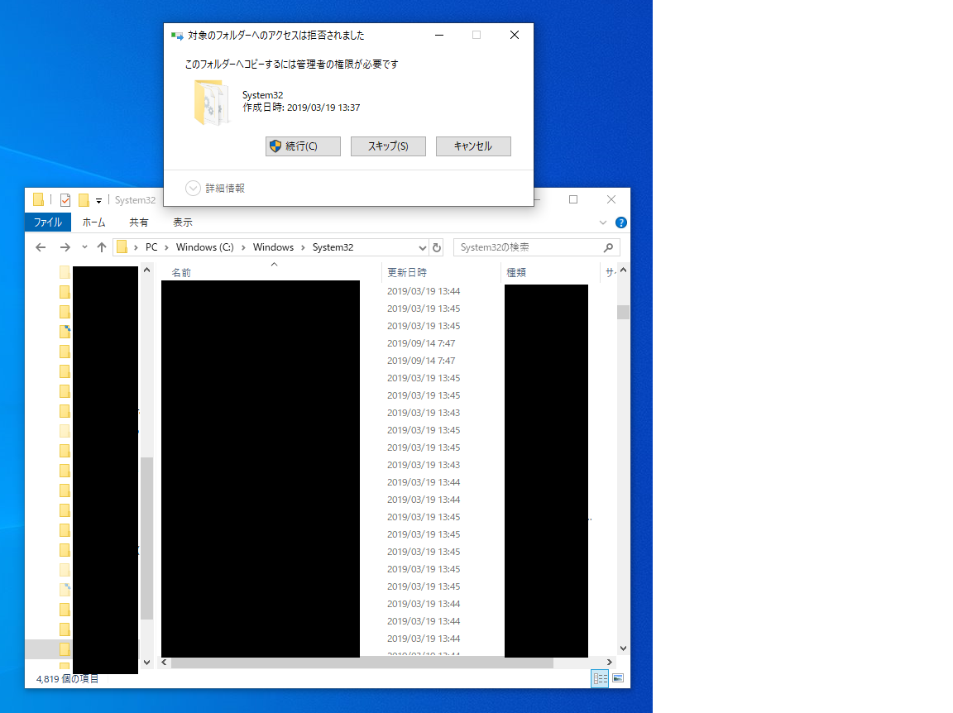This screenshot has height=713, width=953.
Task: Open the ホーム ribbon tab
Action: point(94,223)
